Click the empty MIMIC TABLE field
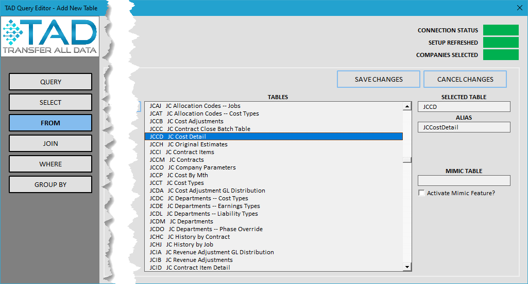The height and width of the screenshot is (284, 528). pyautogui.click(x=464, y=181)
